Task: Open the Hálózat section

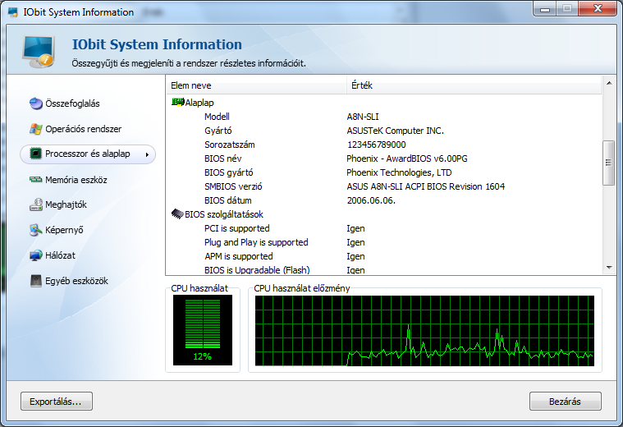Action: (x=53, y=255)
